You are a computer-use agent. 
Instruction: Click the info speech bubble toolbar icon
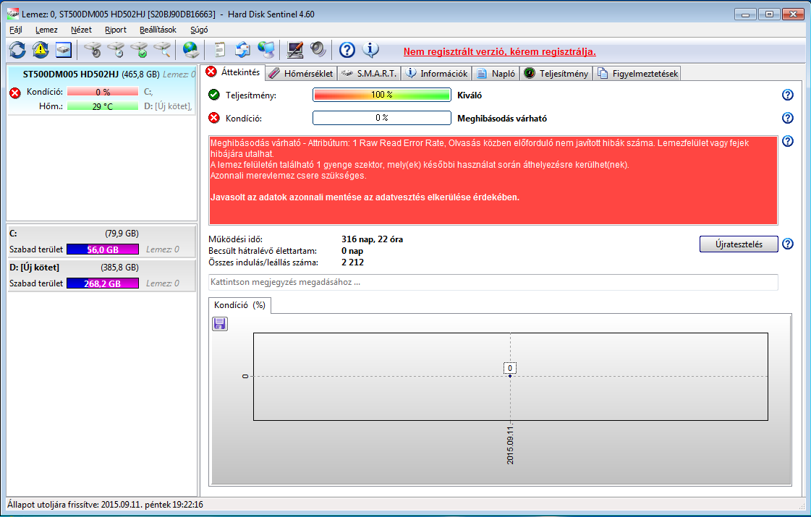(370, 50)
